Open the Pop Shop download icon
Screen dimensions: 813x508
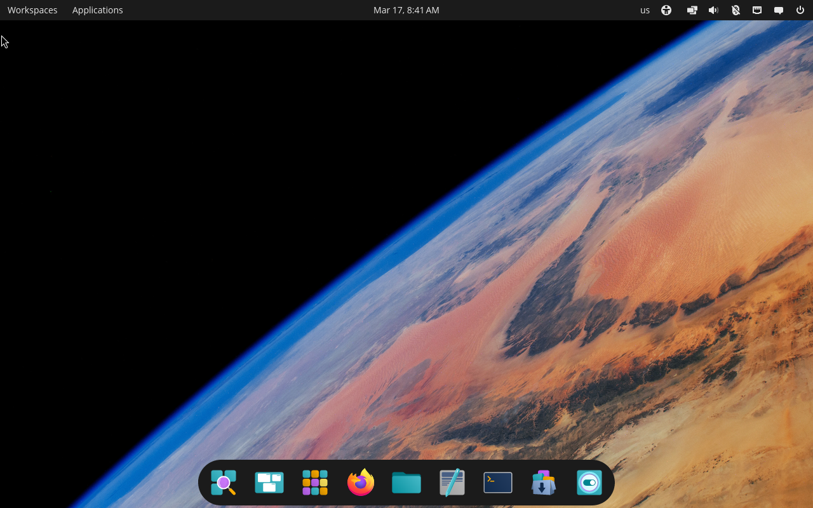[544, 483]
